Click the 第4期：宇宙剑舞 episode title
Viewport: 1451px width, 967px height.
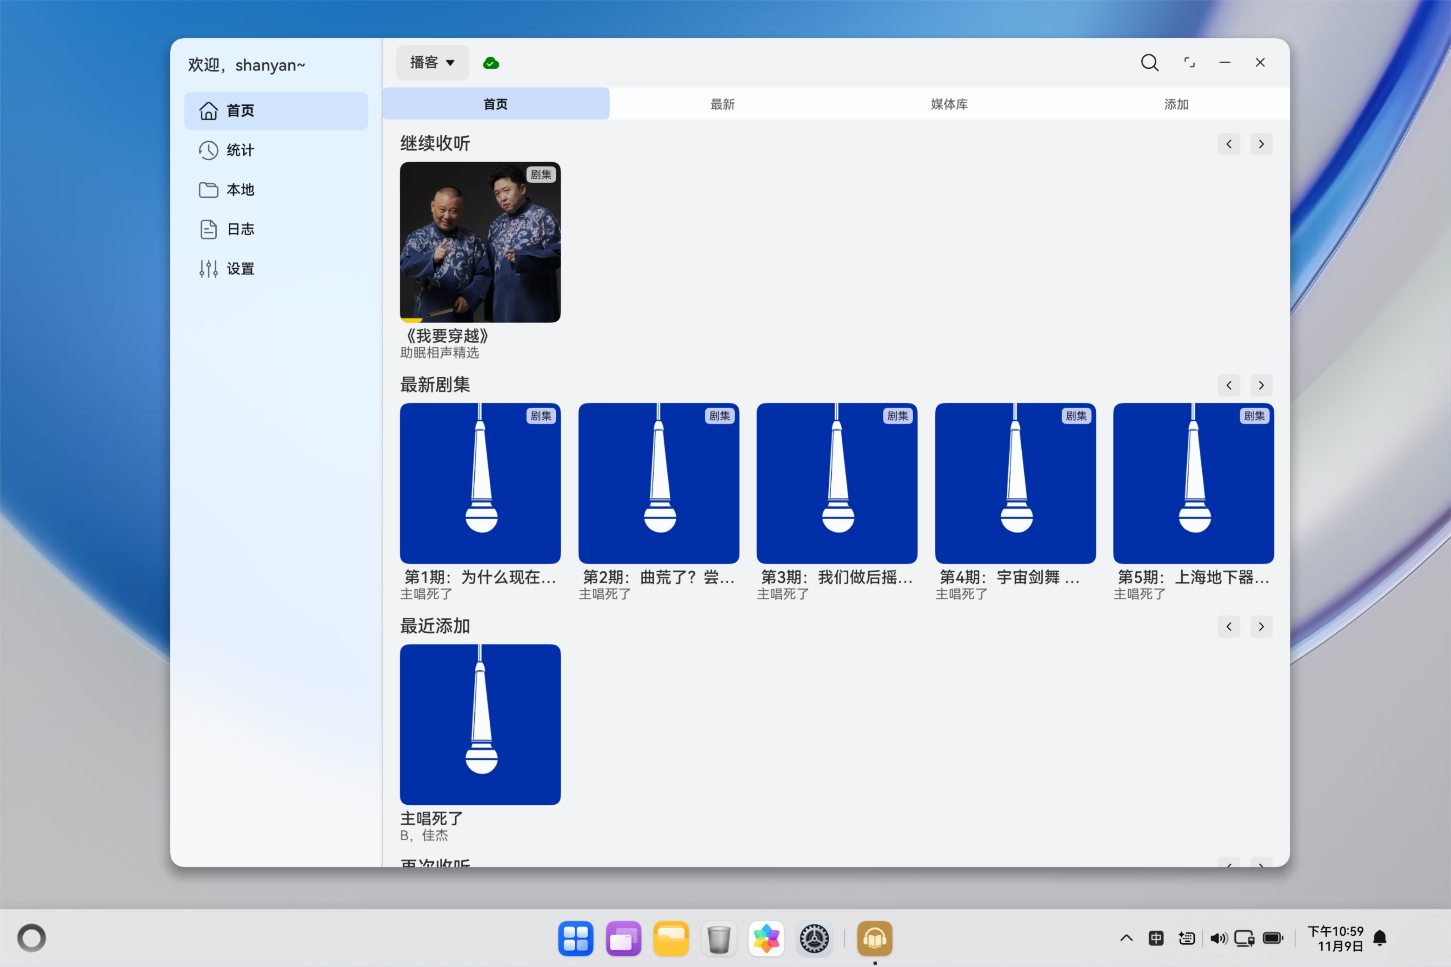coord(1009,577)
